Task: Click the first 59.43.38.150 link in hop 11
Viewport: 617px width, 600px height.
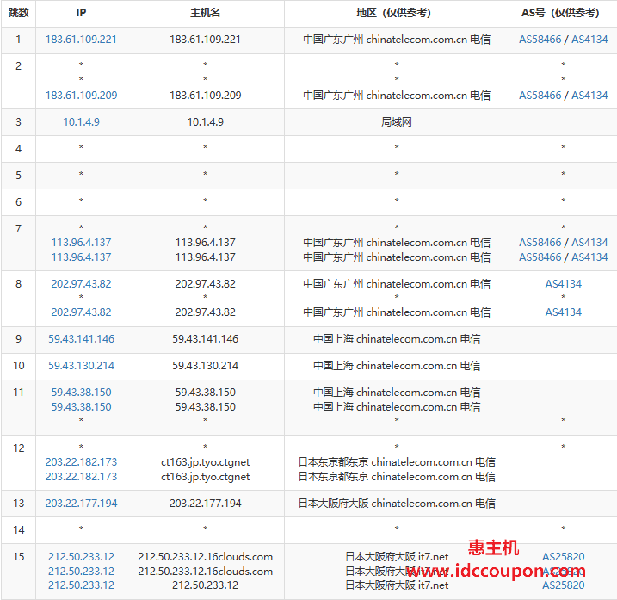Action: click(x=81, y=393)
